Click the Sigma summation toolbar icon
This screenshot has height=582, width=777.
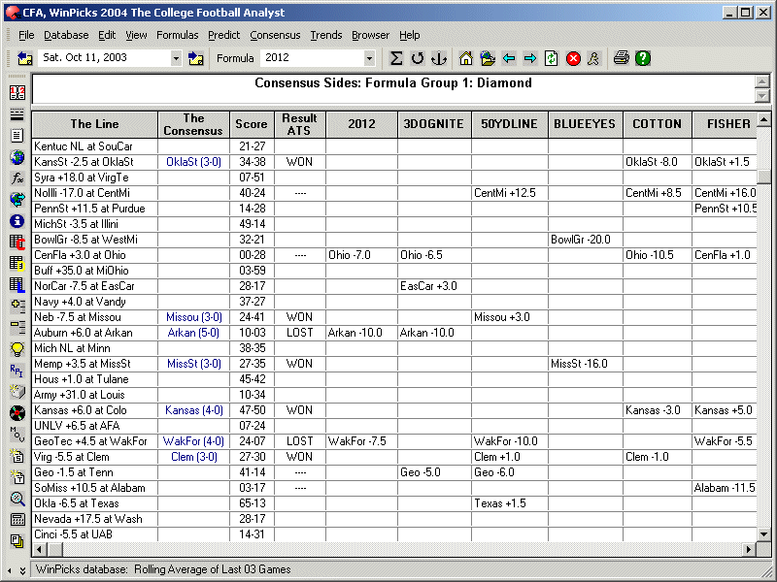[395, 58]
